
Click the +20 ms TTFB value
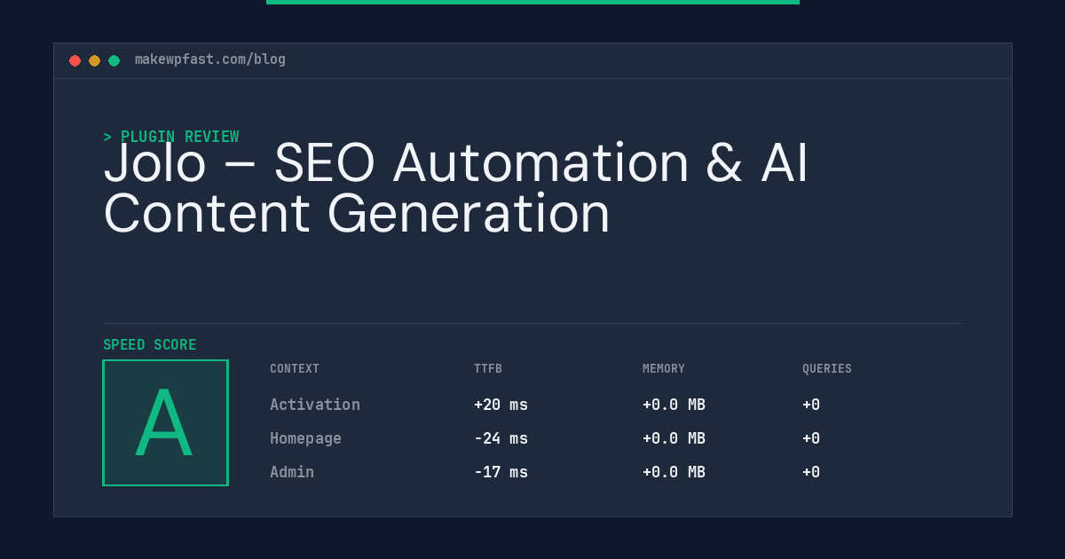click(x=501, y=405)
